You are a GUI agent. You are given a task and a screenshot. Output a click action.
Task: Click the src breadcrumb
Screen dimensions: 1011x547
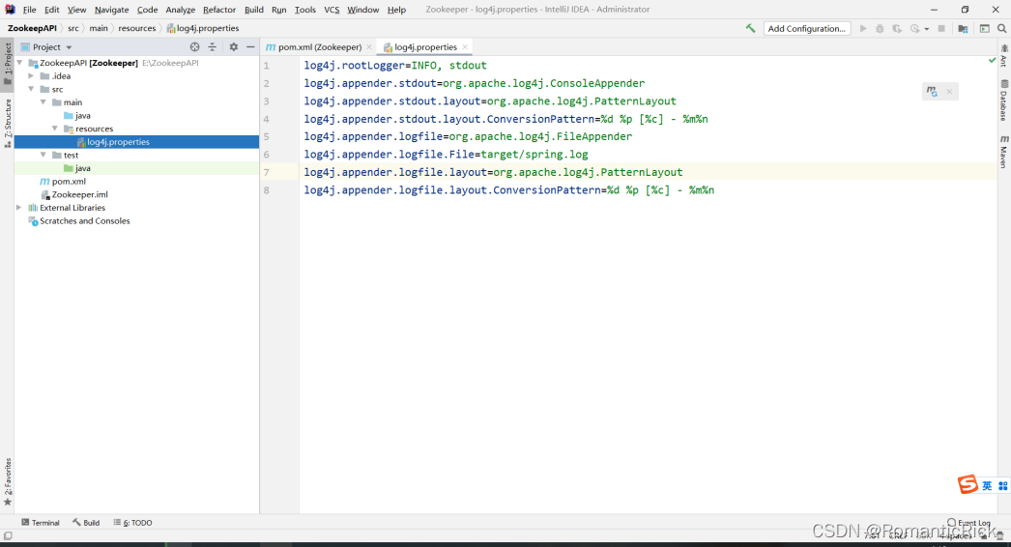point(73,28)
